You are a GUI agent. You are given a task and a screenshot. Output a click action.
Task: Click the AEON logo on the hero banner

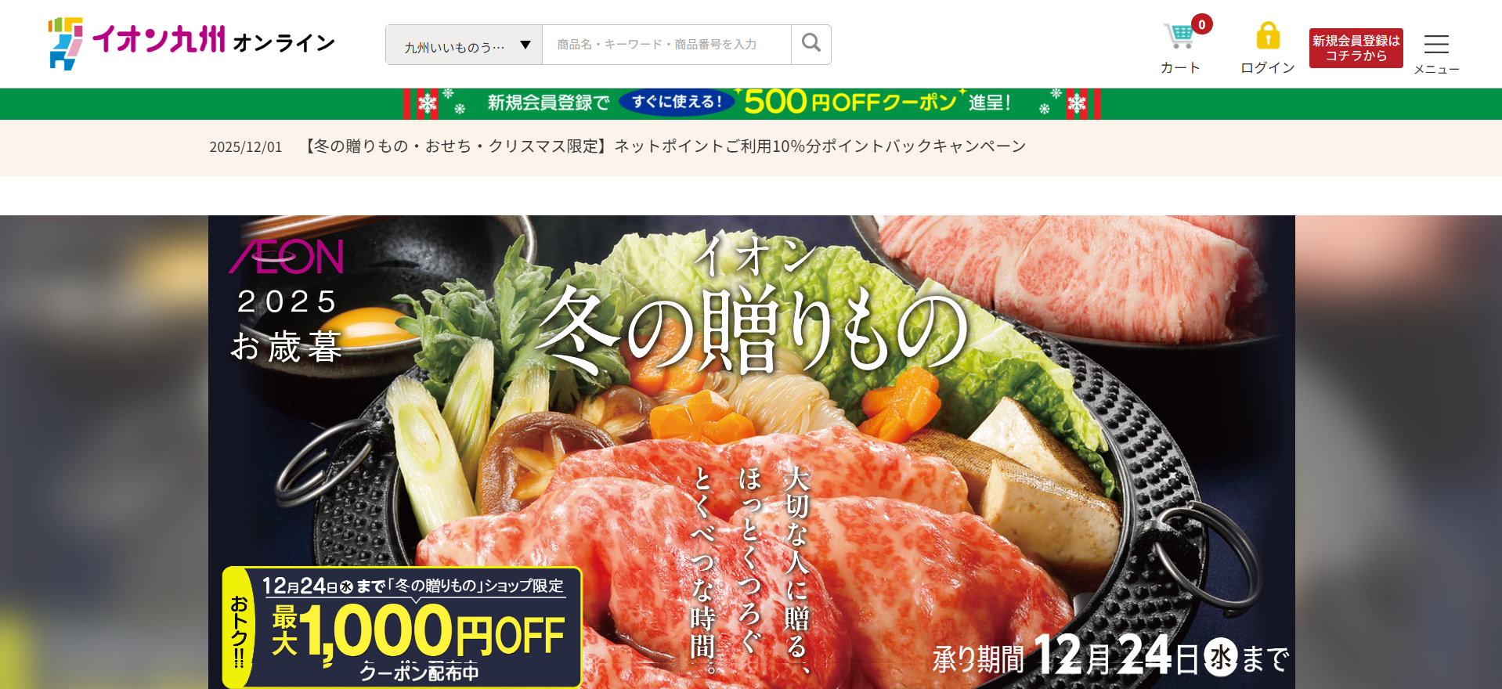(x=286, y=257)
